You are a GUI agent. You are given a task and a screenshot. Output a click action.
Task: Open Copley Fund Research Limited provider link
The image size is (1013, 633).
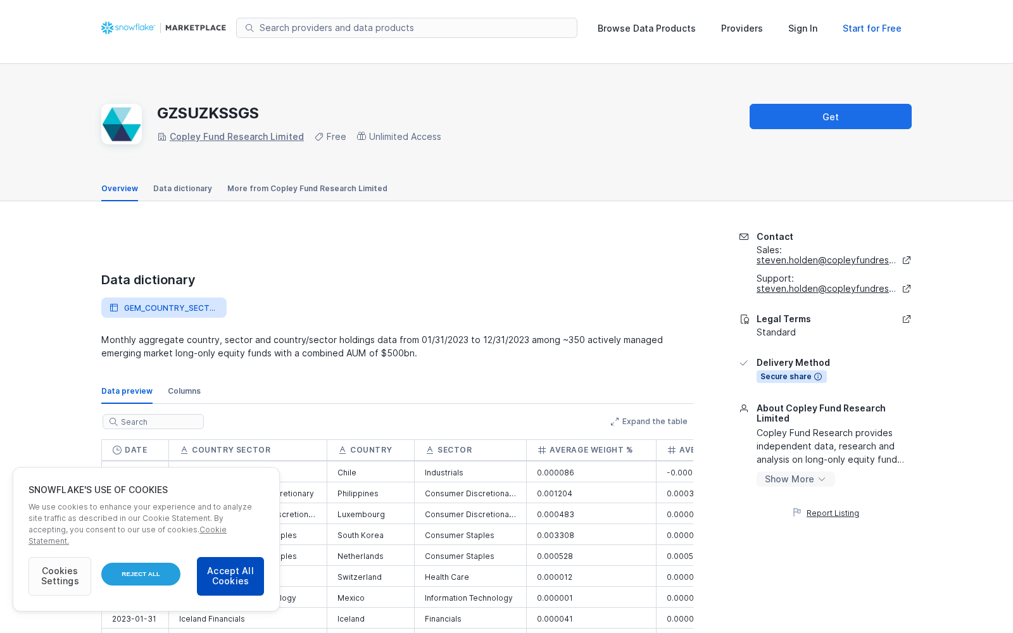pyautogui.click(x=237, y=137)
